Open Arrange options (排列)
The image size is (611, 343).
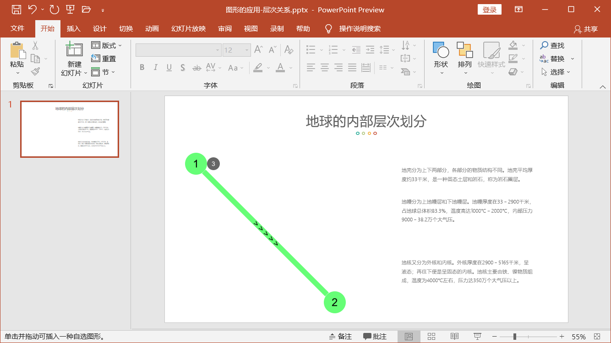coord(464,59)
